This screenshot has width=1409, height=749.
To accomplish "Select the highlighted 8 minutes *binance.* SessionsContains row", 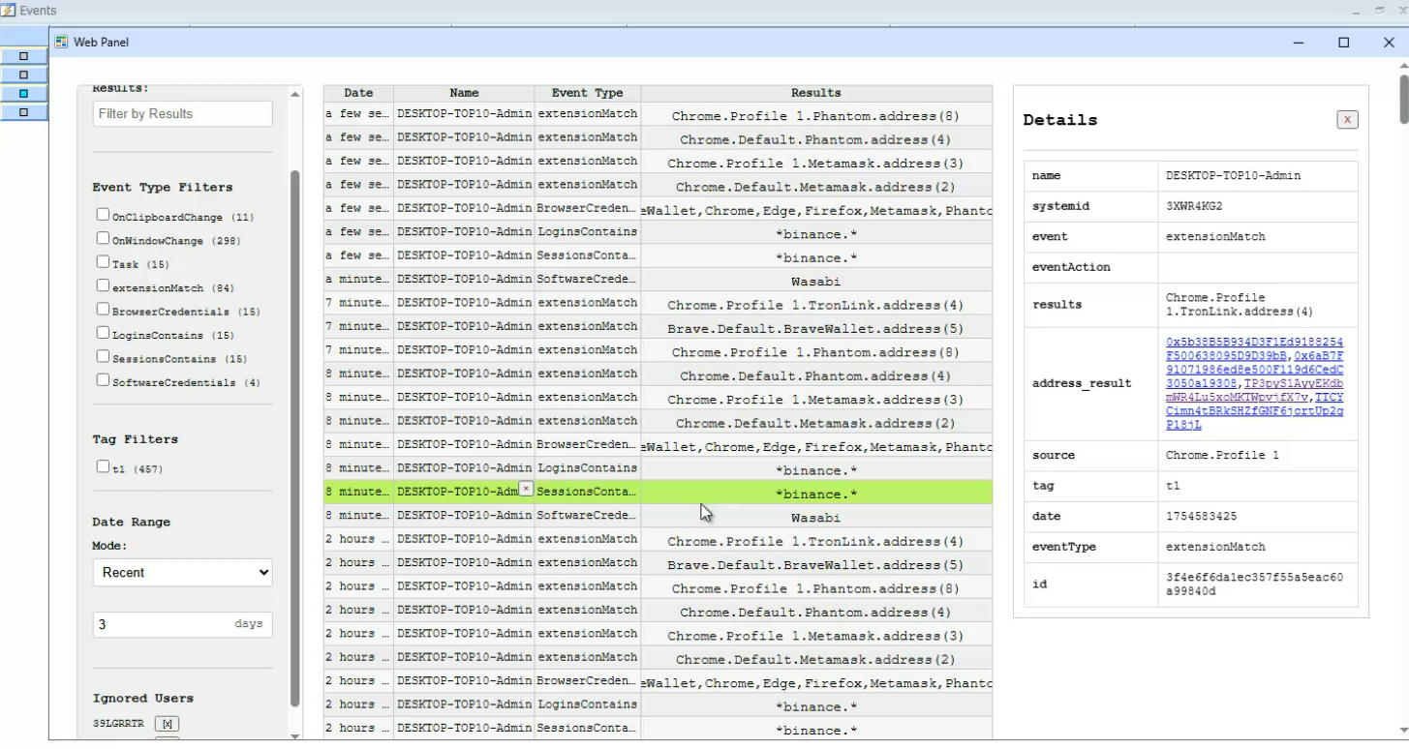I will [658, 494].
